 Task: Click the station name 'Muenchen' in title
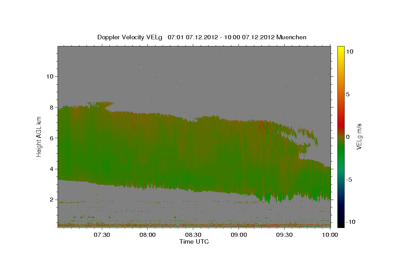coord(291,37)
